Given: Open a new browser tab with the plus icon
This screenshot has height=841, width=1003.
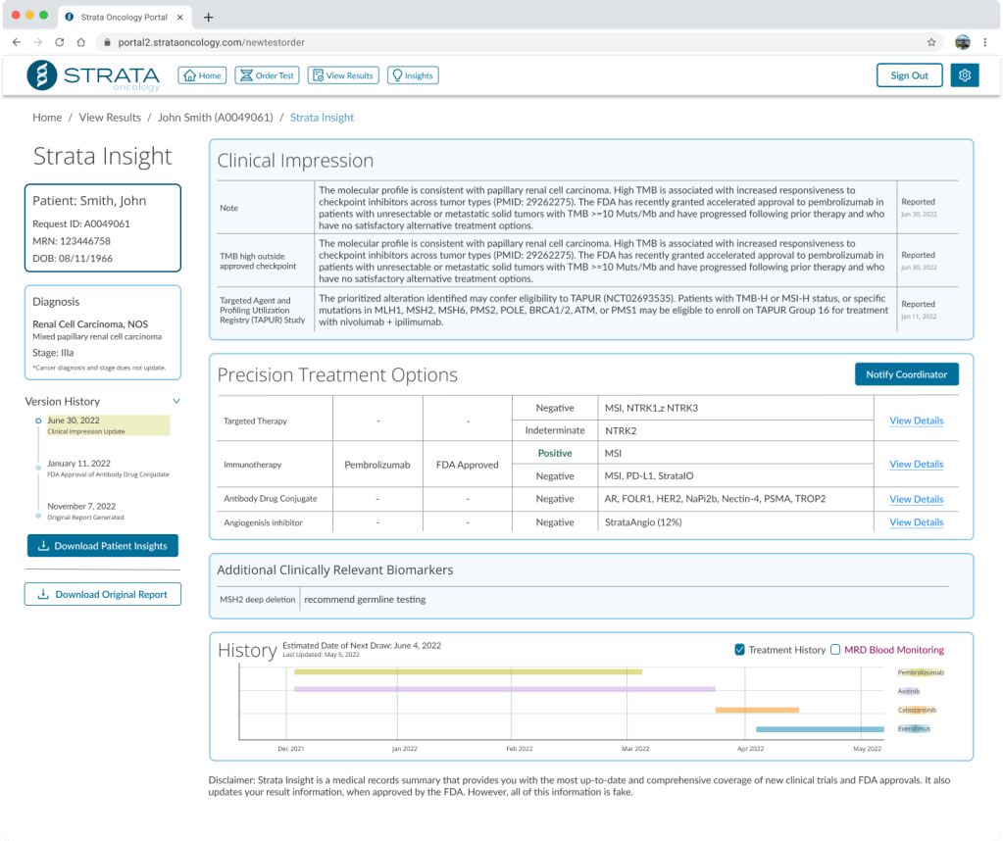Looking at the screenshot, I should tap(209, 17).
